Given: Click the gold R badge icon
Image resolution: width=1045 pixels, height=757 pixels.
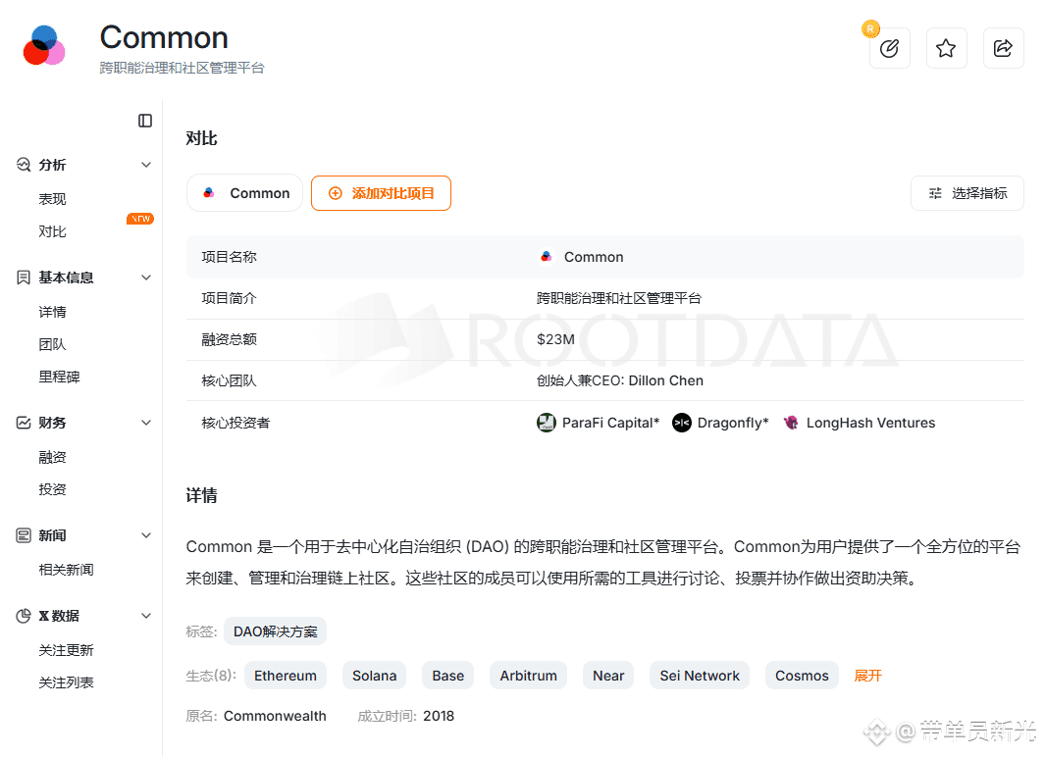Looking at the screenshot, I should coord(870,28).
